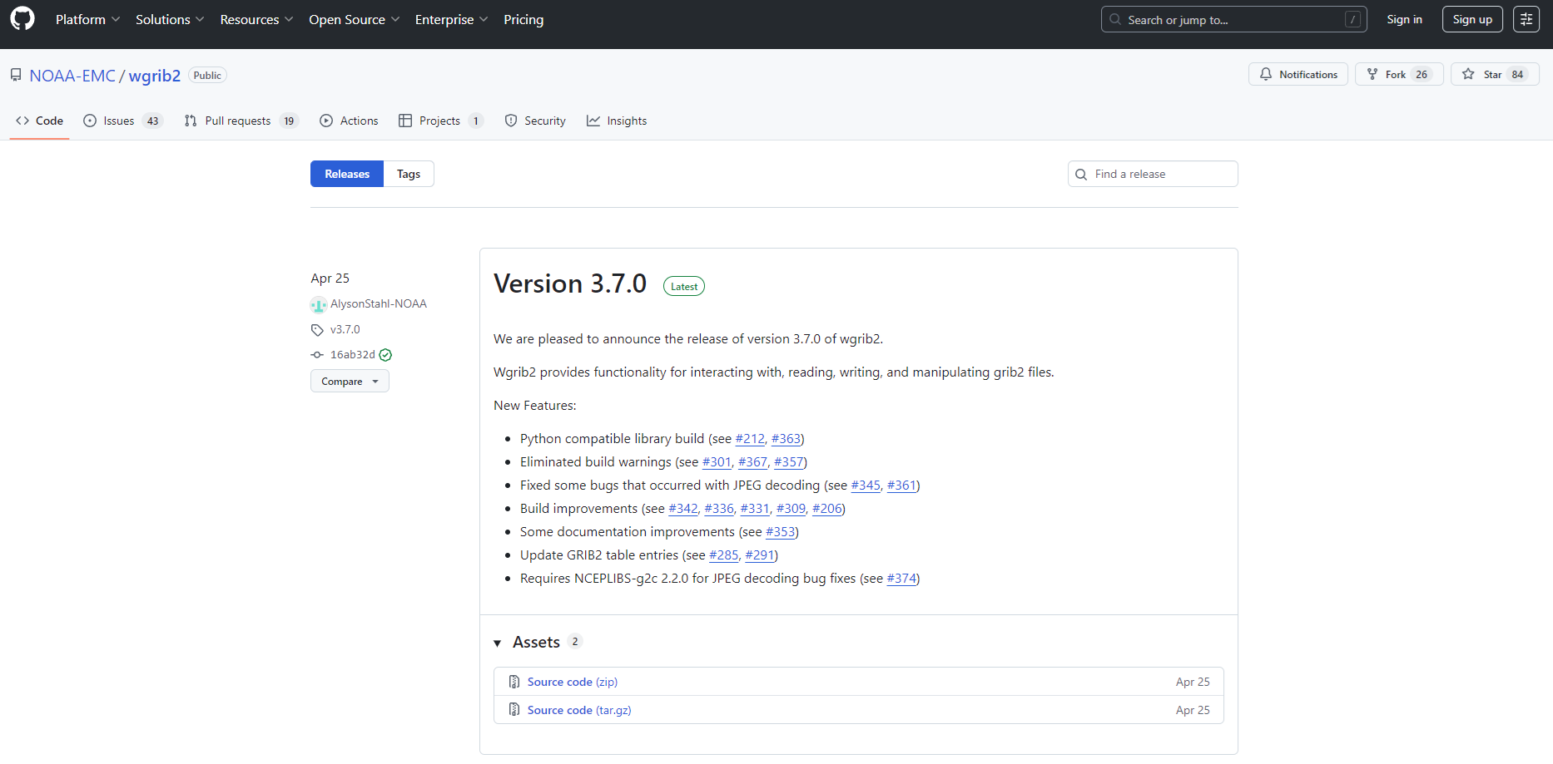Expand the Open Source menu
1553x764 pixels.
tap(355, 19)
